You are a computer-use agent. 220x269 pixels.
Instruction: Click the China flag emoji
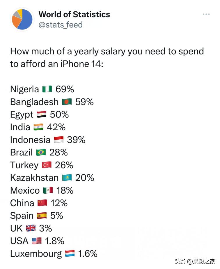click(x=42, y=203)
